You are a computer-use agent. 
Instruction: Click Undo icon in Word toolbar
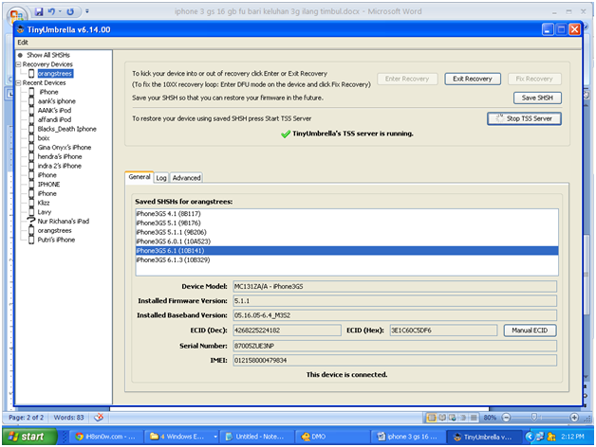click(x=51, y=11)
